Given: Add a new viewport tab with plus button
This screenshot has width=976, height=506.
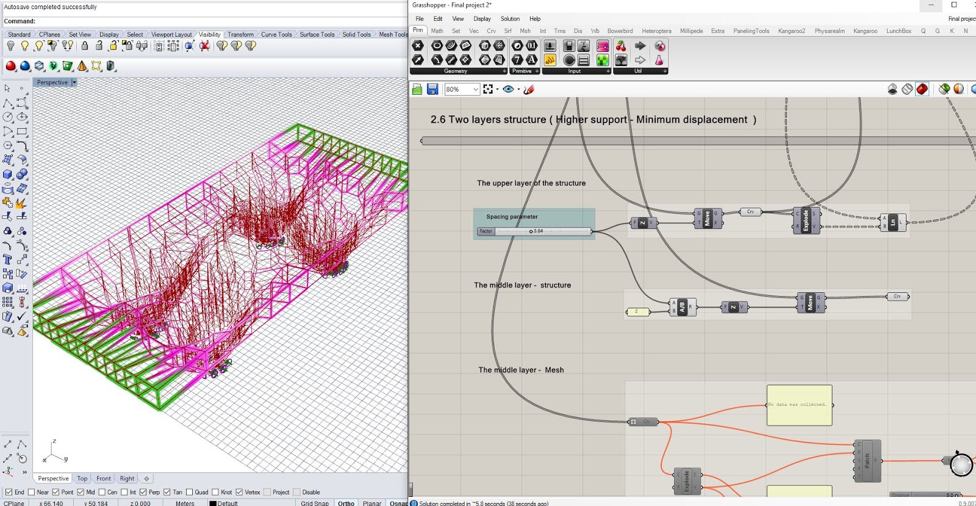Looking at the screenshot, I should [146, 479].
